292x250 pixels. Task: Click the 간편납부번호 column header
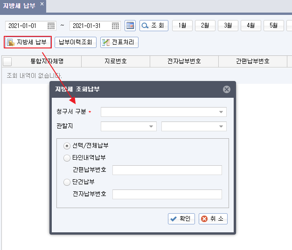tap(253, 61)
